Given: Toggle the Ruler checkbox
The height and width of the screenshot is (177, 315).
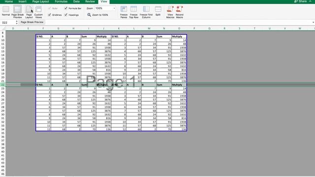Looking at the screenshot, I should coord(49,8).
